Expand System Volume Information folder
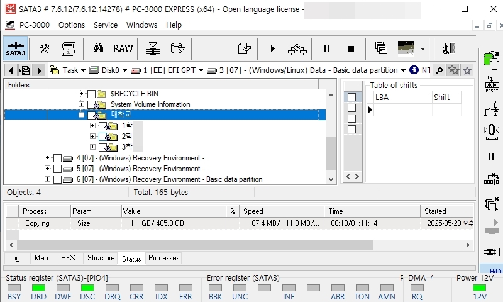The image size is (503, 302). coord(81,104)
